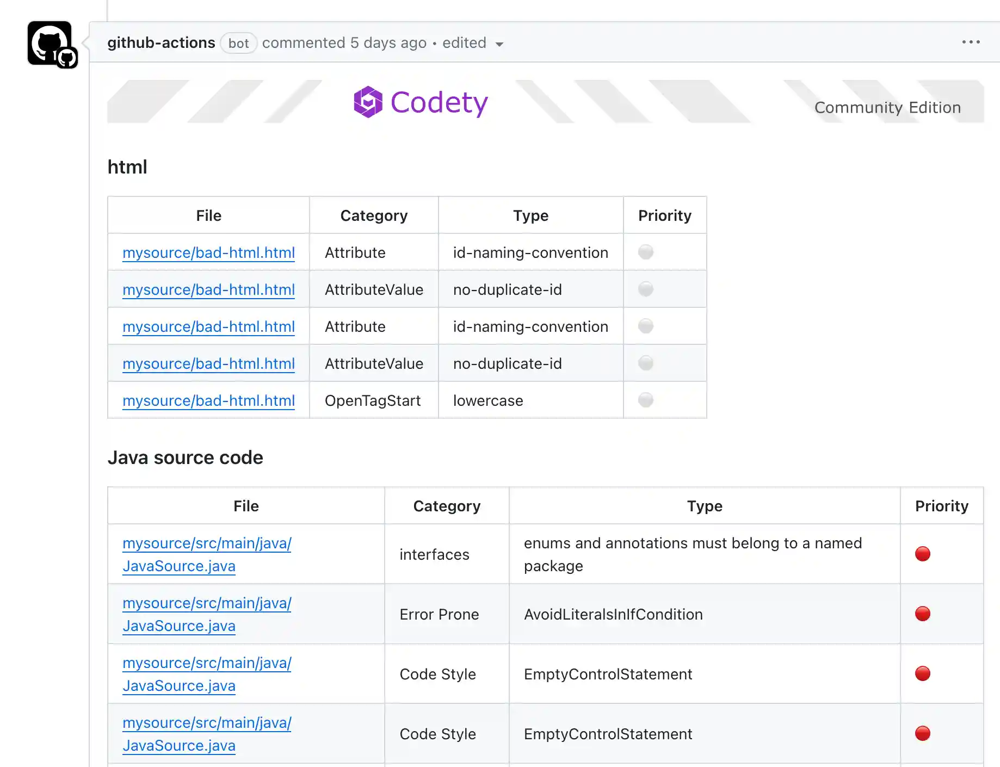The image size is (1000, 767).
Task: Click the red priority dot on the interfaces row
Action: pos(923,554)
